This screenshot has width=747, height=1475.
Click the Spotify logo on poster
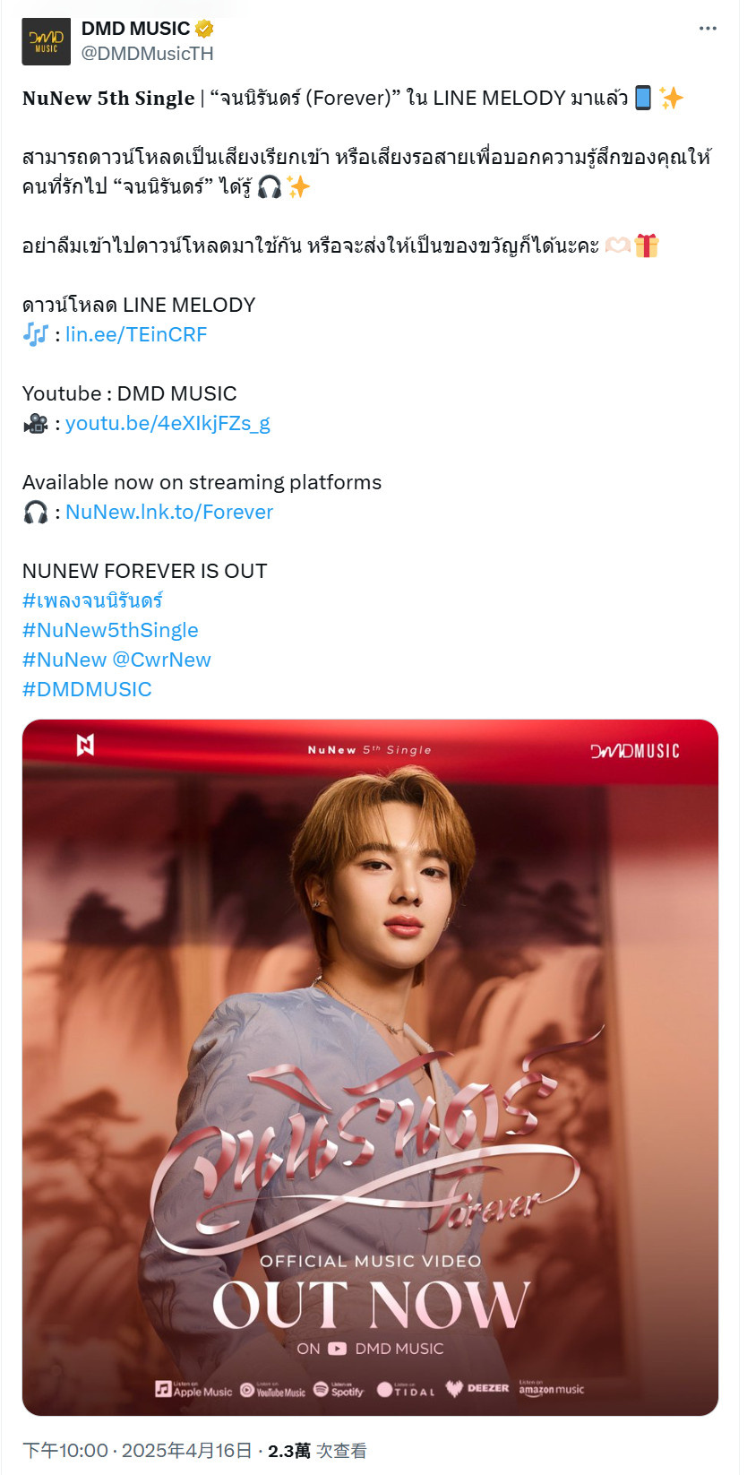coord(339,1390)
